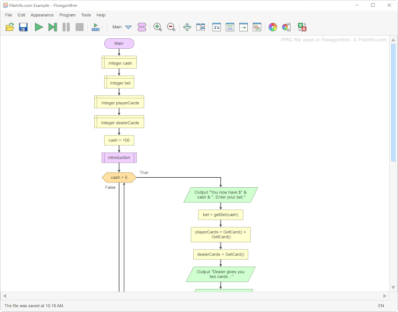398x312 pixels.
Task: Click the horizontal scrollbar right arrow
Action: tap(385, 296)
